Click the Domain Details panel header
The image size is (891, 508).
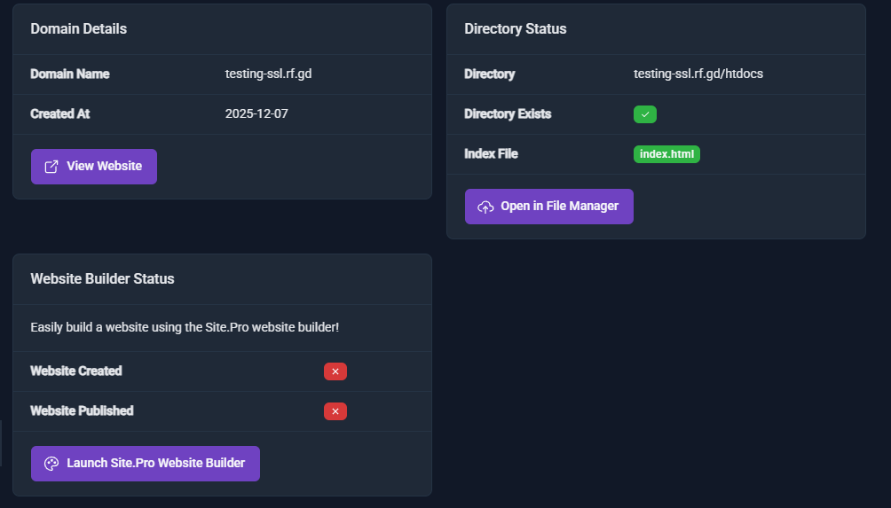pos(79,29)
